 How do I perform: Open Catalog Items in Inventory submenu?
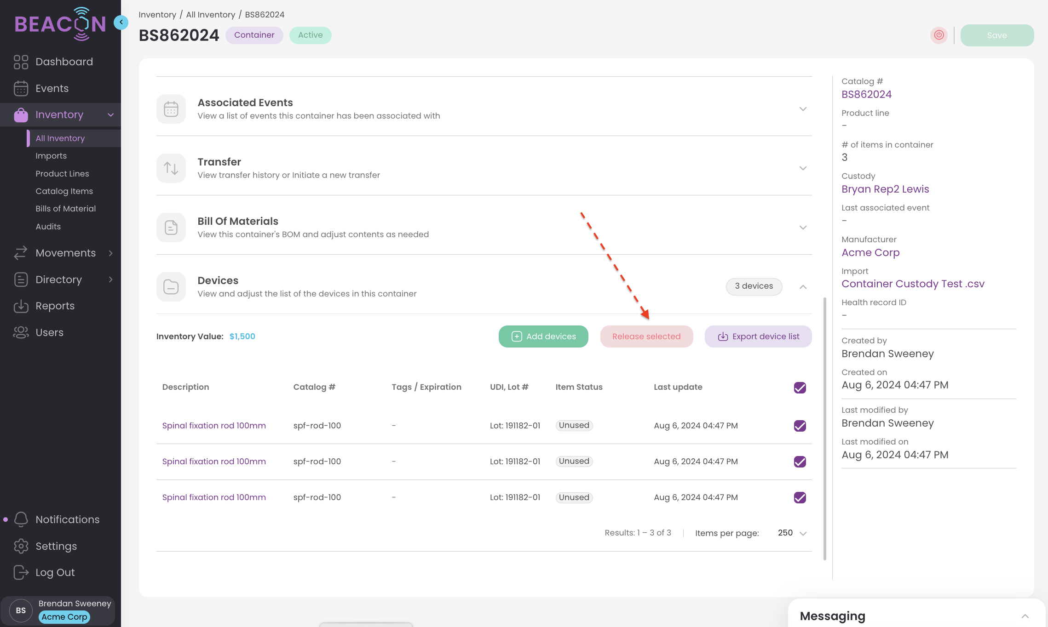coord(64,191)
